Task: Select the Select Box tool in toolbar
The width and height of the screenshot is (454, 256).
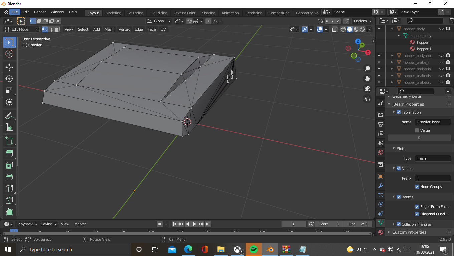Action: (9, 42)
